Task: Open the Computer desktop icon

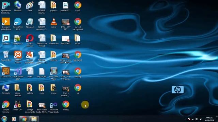Action: tap(6, 89)
